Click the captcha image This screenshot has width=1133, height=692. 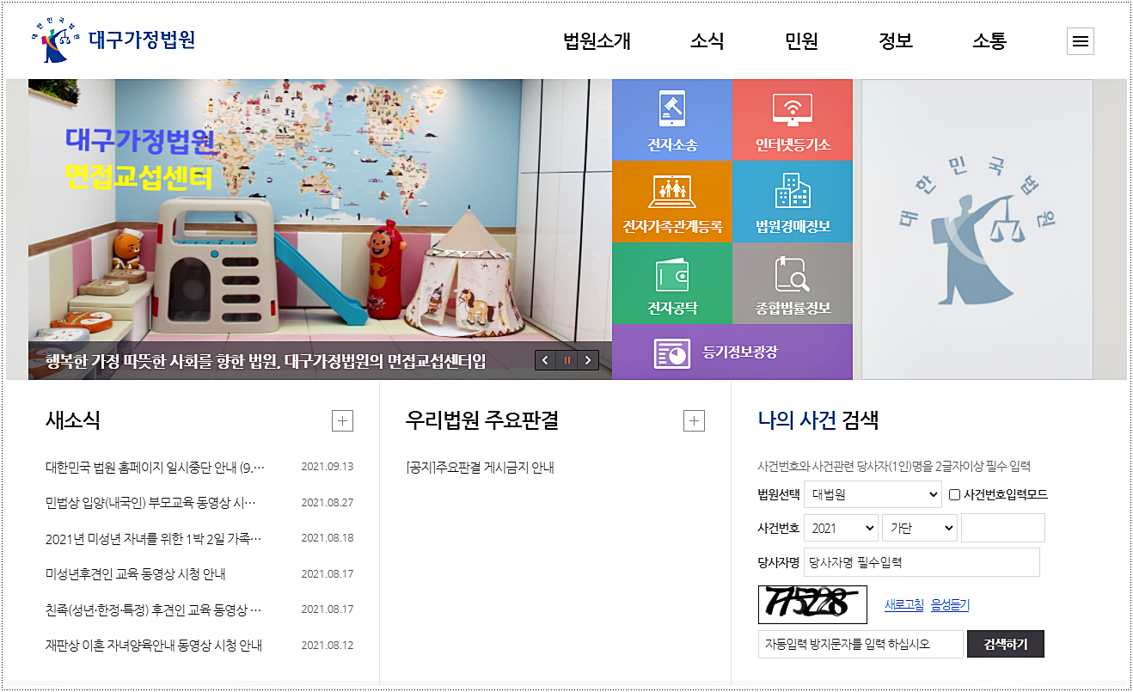[x=812, y=604]
